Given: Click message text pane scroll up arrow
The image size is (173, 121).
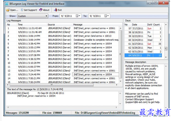Looking at the screenshot, I should [x=120, y=93].
